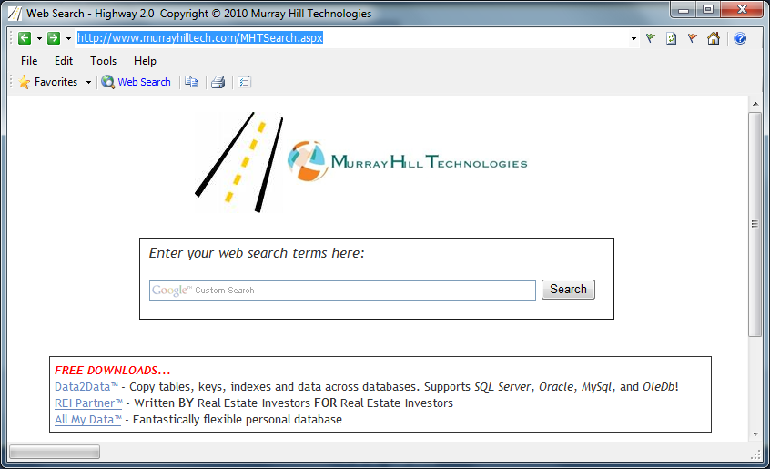The height and width of the screenshot is (469, 770).
Task: Open the Data2Data download link
Action: (86, 387)
